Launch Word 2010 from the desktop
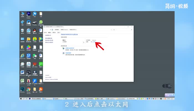194x111 pixels. (x=22, y=73)
